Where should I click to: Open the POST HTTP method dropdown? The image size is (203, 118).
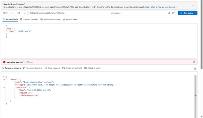click(x=7, y=13)
